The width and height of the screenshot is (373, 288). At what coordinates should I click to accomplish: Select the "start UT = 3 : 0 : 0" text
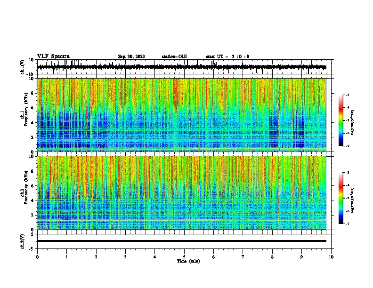(x=227, y=56)
